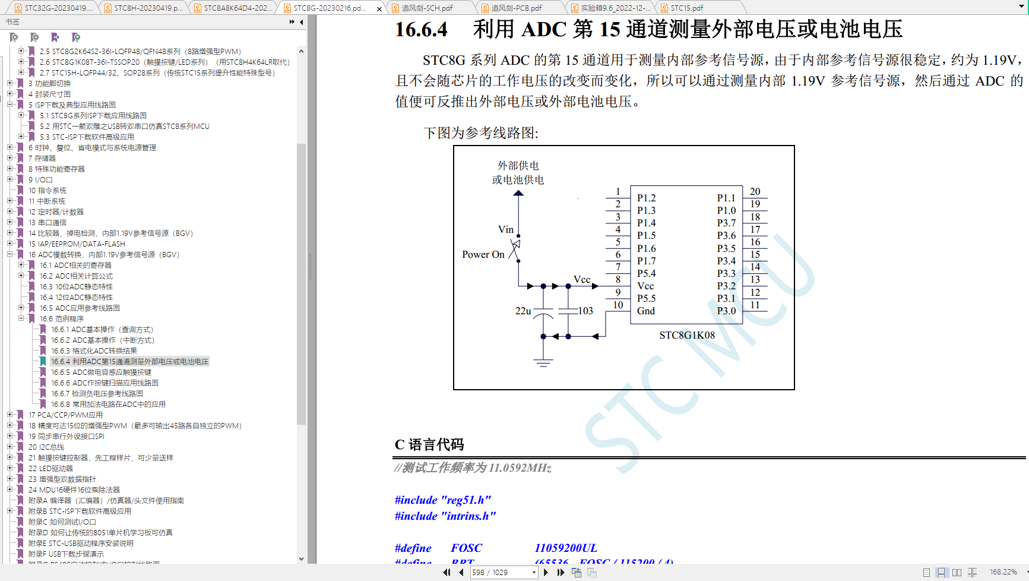Switch to the 实验箱9.6_2022 tab
The width and height of the screenshot is (1029, 581).
[x=611, y=8]
